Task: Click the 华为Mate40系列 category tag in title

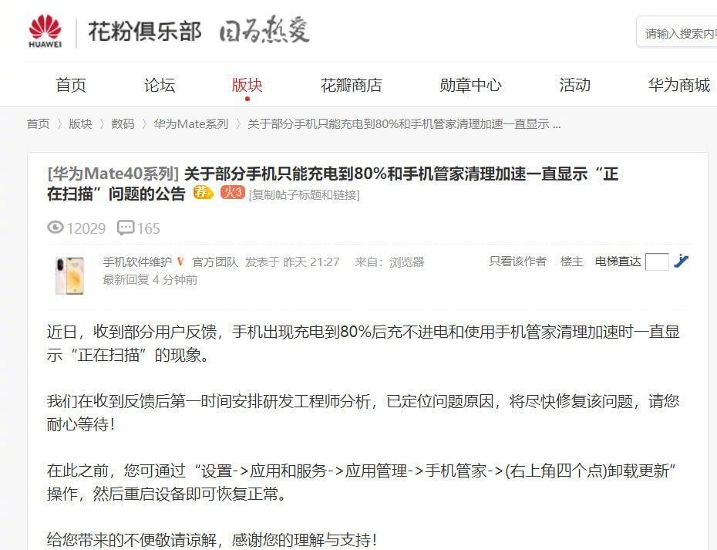Action: click(x=113, y=174)
